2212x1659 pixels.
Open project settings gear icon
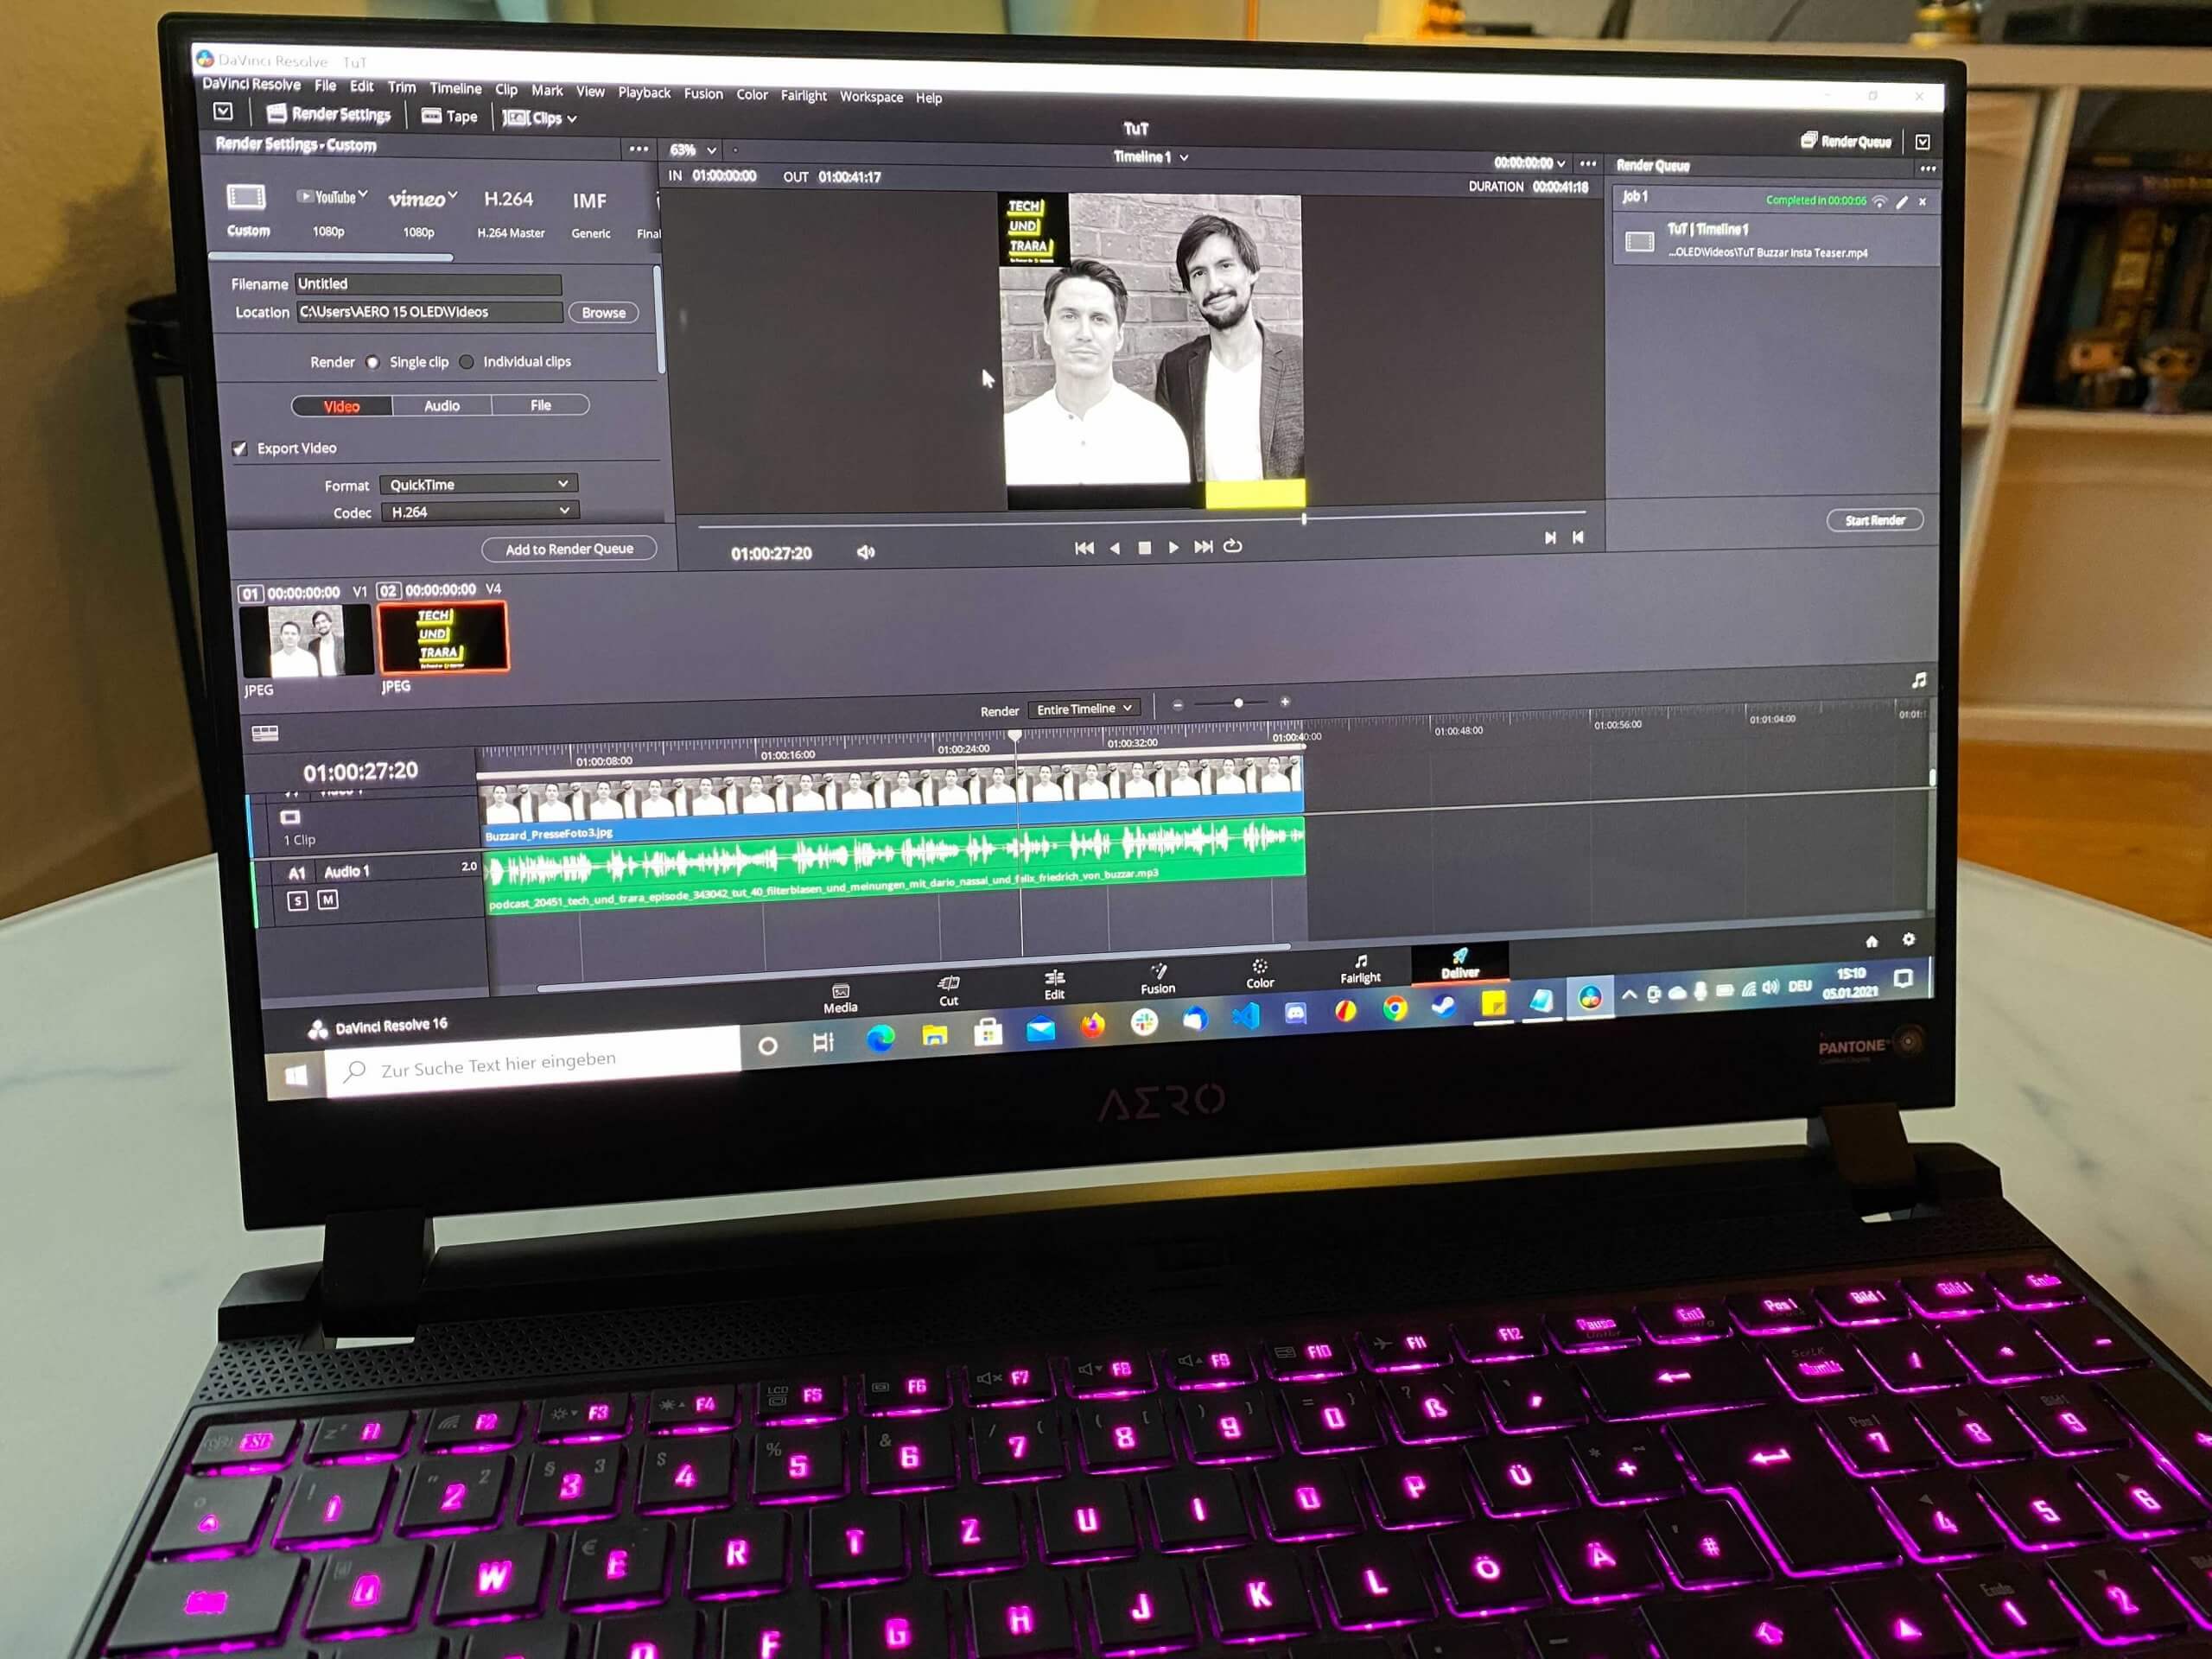click(x=1908, y=940)
